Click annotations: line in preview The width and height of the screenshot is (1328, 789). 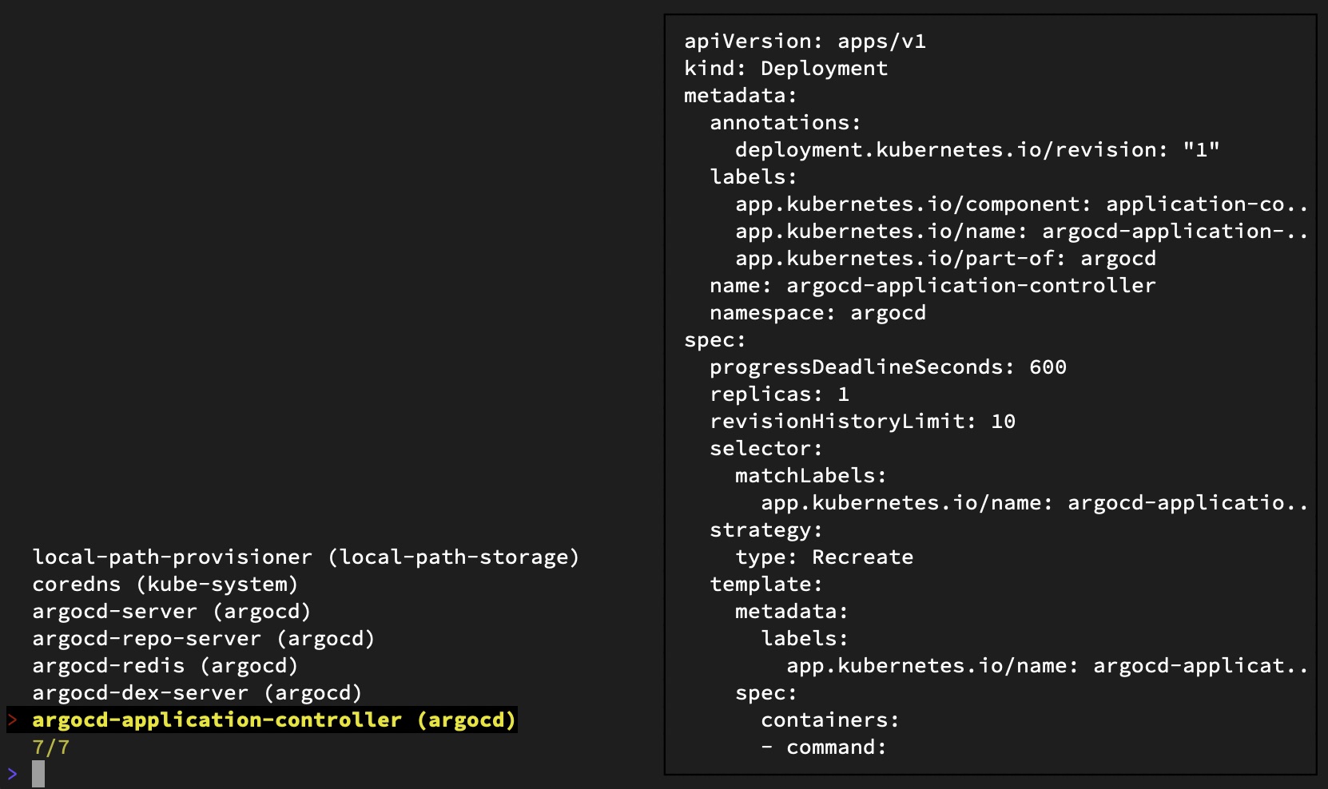coord(785,122)
